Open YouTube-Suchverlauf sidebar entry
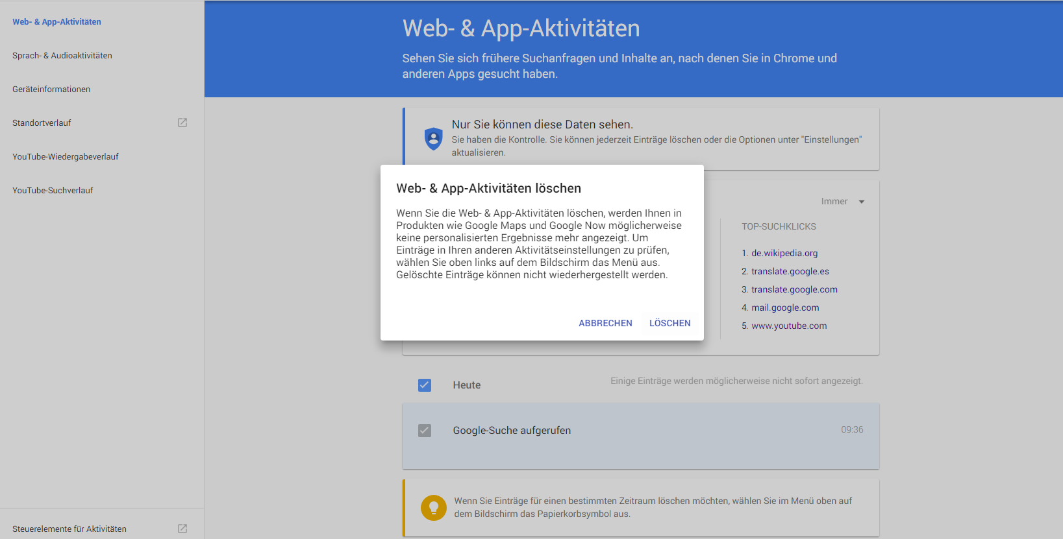Screen dimensions: 1063x539 (53, 190)
